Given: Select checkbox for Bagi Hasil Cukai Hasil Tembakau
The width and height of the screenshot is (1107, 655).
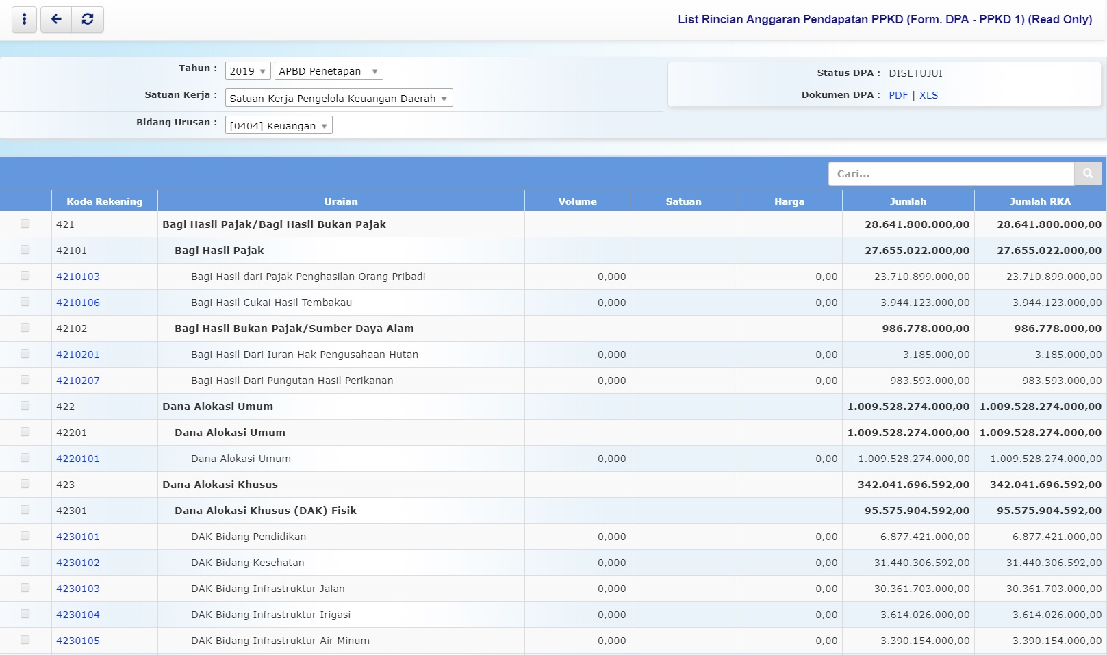Looking at the screenshot, I should click(x=25, y=302).
